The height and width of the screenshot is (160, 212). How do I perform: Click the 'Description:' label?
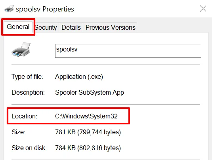[28, 93]
